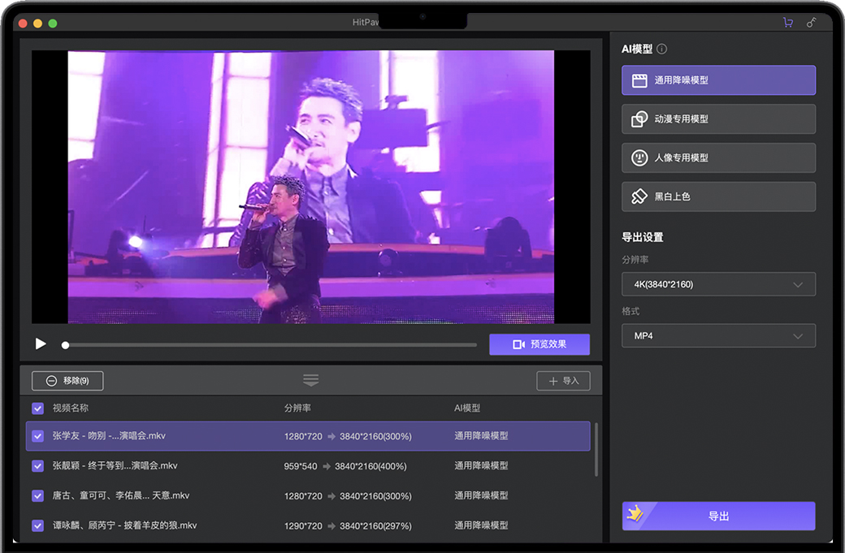Screen dimensions: 845x553
Task: Uncheck the 张靓颖 video checkbox
Action: click(x=37, y=466)
